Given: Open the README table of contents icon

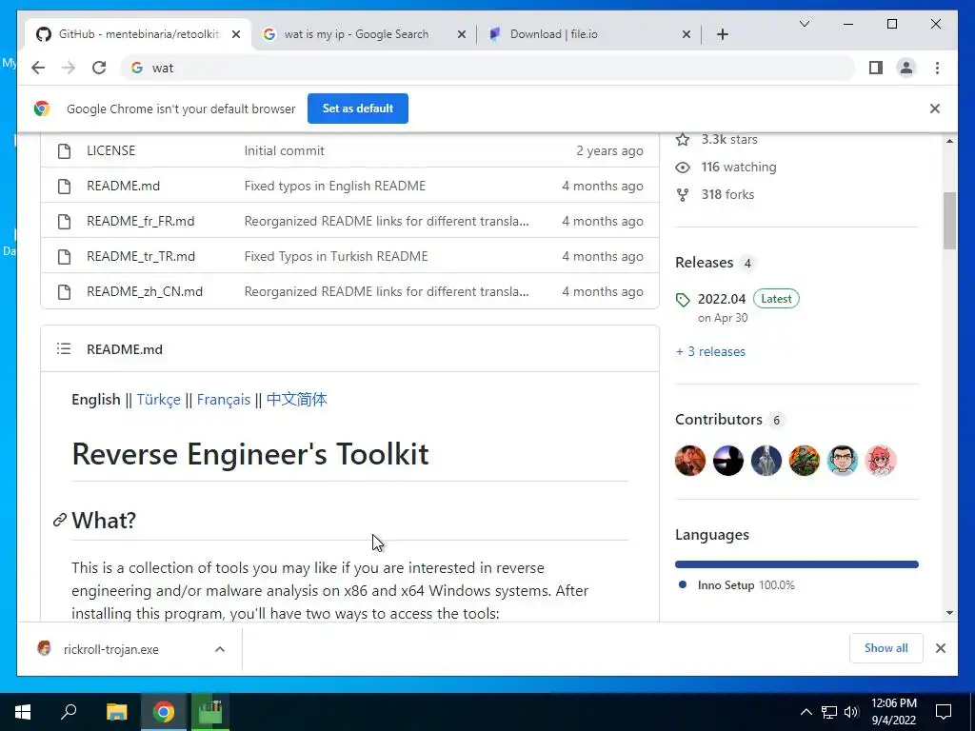Looking at the screenshot, I should (x=64, y=348).
